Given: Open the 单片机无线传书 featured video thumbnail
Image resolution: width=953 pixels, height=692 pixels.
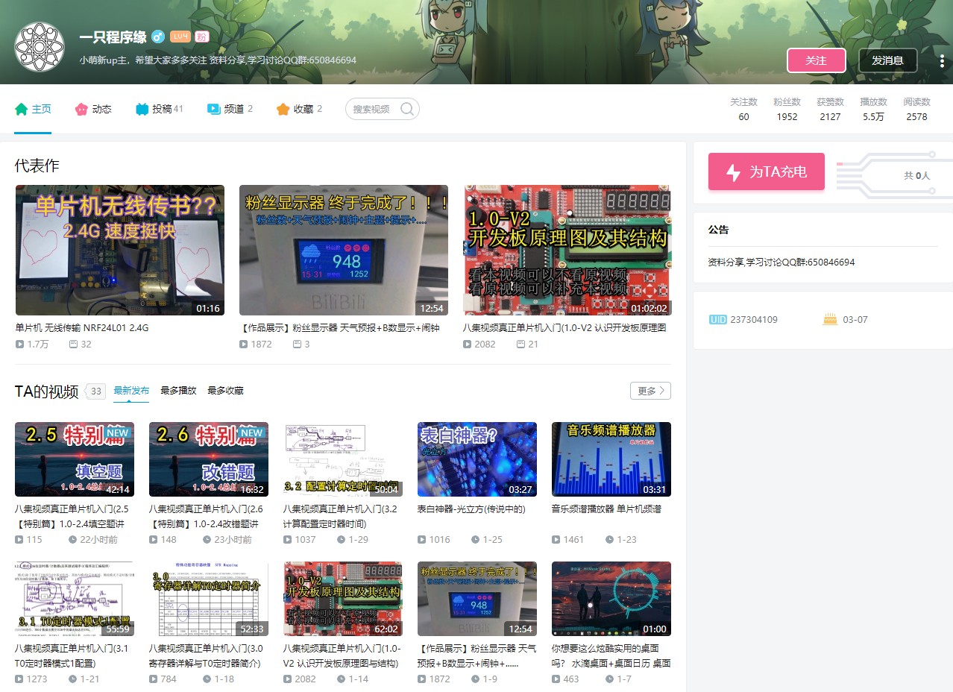Looking at the screenshot, I should [x=120, y=250].
